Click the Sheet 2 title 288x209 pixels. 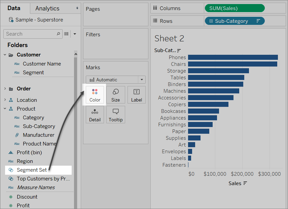tap(169, 39)
